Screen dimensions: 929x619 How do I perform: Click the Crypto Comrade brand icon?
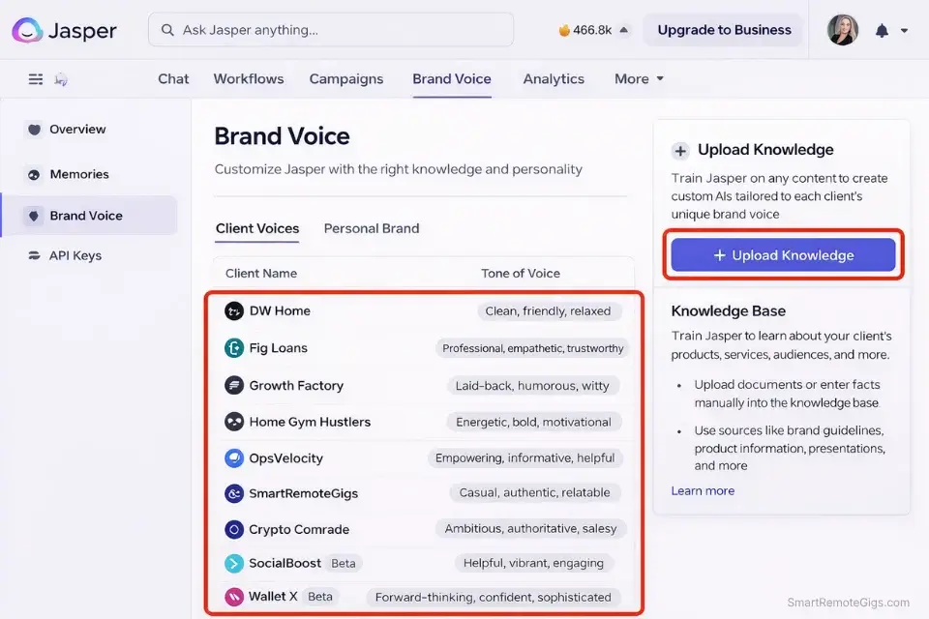tap(233, 529)
